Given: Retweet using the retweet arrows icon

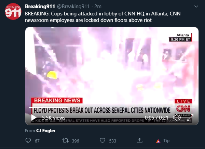Looking at the screenshot, I should 65,141.
